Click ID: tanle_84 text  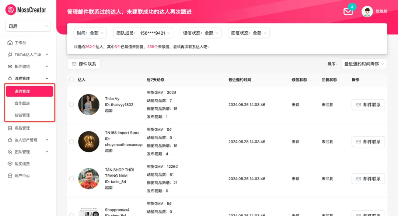[115, 182]
